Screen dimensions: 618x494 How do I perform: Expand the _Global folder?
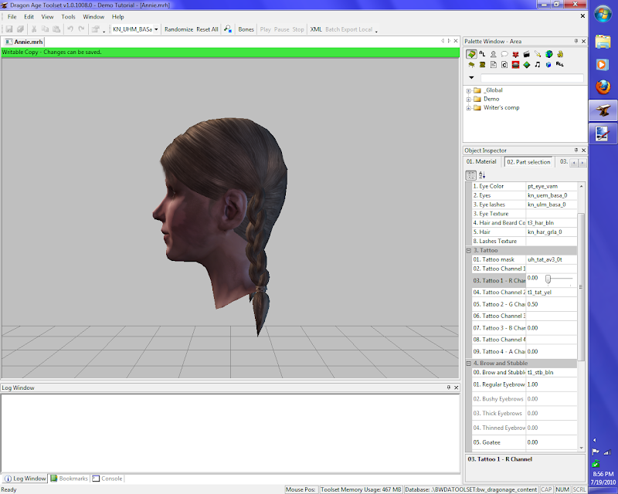468,90
